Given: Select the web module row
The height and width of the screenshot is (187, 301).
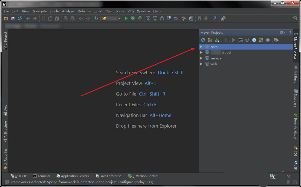Looking at the screenshot, I should click(246, 64).
